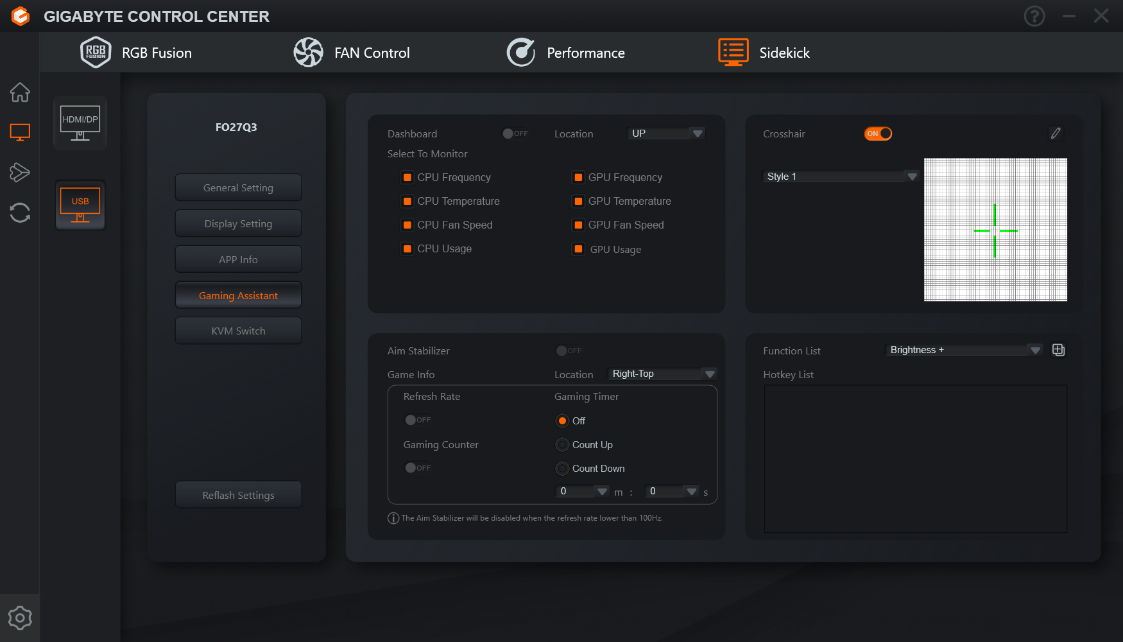This screenshot has height=642, width=1123.
Task: Open the Performance tab
Action: [565, 53]
